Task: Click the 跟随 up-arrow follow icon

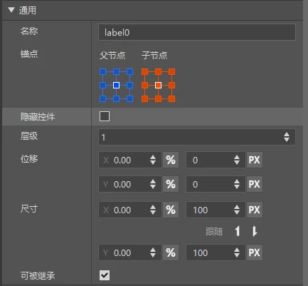Action: (x=238, y=231)
